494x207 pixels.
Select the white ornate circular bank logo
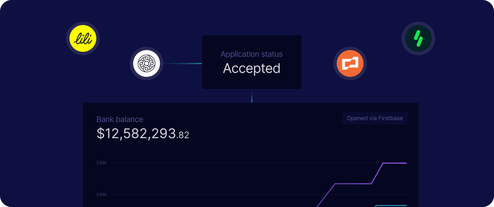click(147, 64)
